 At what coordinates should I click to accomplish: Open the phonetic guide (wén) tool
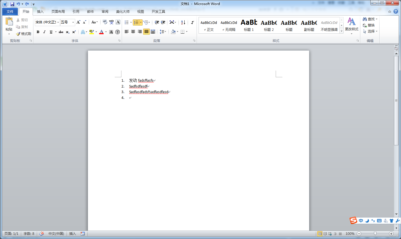[111, 22]
